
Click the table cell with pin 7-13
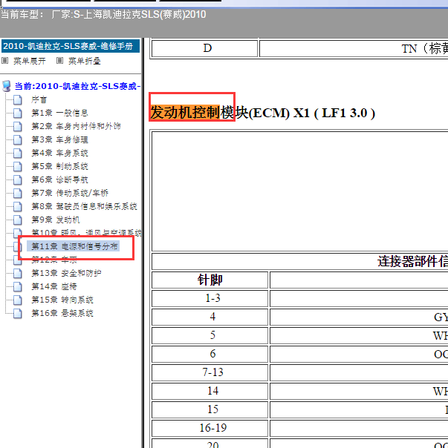(x=210, y=372)
